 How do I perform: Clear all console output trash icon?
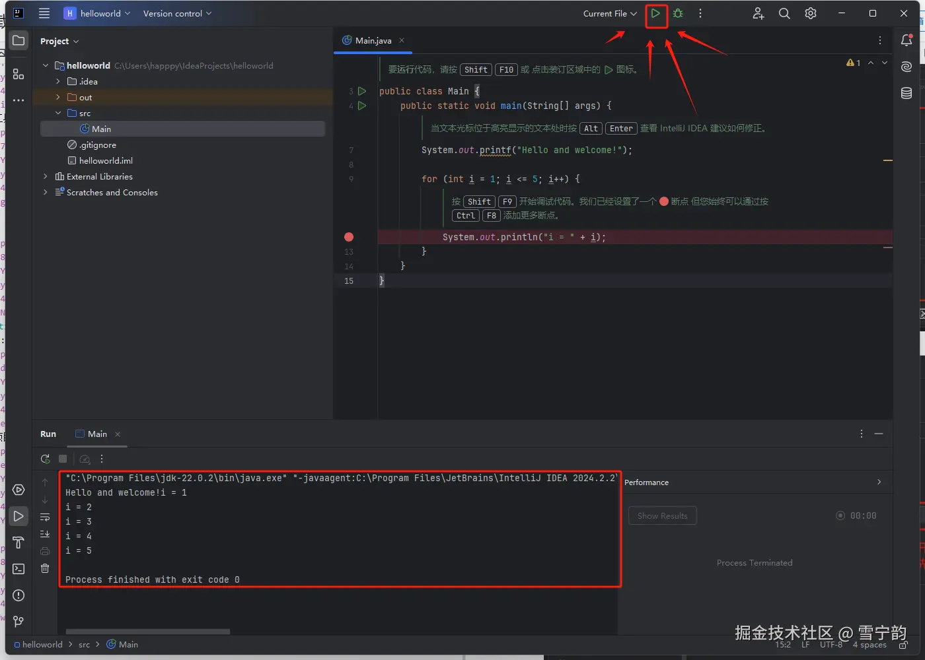(45, 568)
